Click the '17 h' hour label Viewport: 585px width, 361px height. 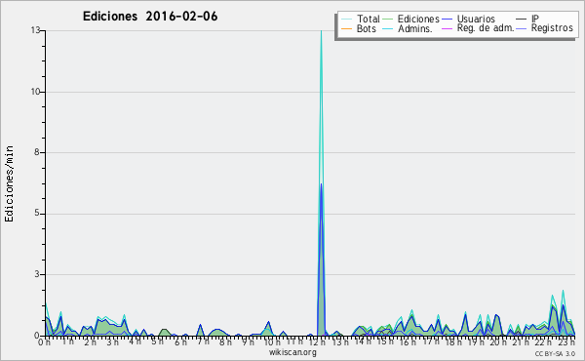431,341
